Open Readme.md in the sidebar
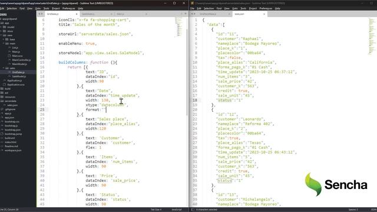 click(11, 146)
